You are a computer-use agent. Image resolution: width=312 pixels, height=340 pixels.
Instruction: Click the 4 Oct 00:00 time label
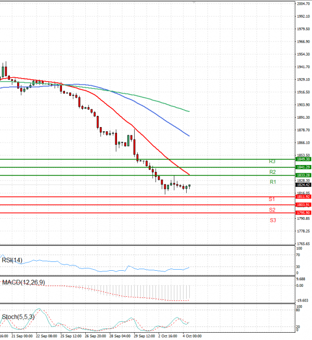(192, 336)
